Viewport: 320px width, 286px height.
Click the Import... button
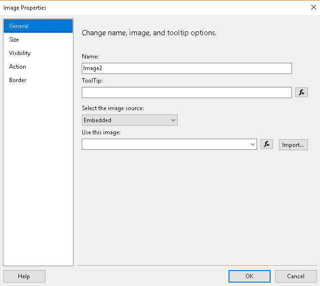point(293,144)
